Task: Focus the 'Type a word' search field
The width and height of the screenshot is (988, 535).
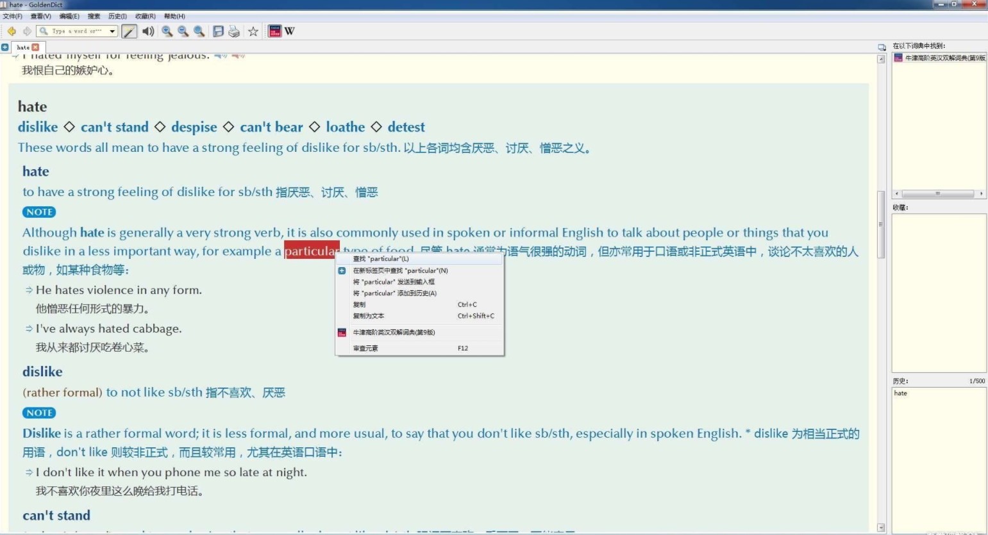Action: tap(77, 31)
